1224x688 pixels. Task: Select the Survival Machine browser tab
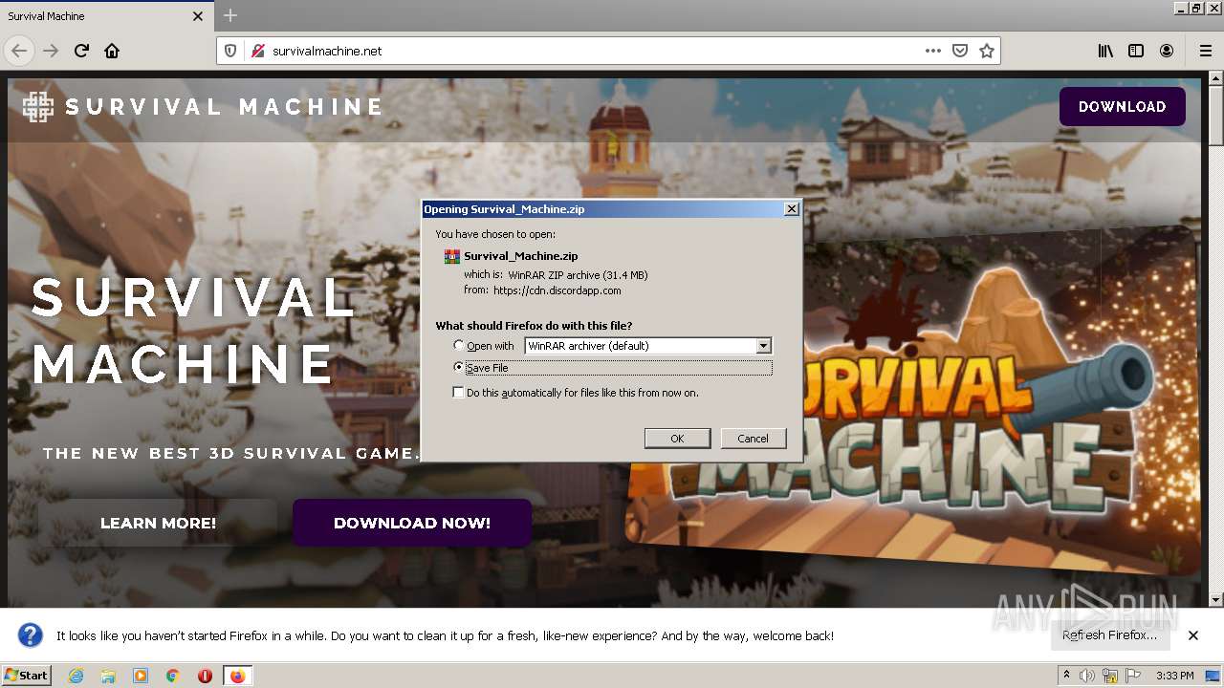click(x=105, y=16)
